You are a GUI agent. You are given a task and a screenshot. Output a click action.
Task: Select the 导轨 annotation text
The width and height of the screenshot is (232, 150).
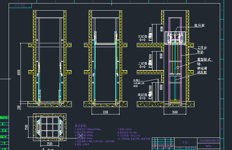pos(200,52)
